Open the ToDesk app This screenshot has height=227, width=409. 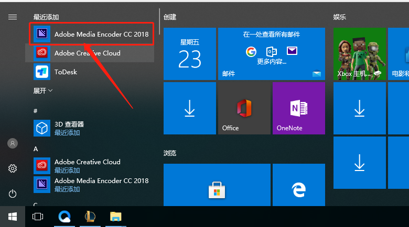90,72
